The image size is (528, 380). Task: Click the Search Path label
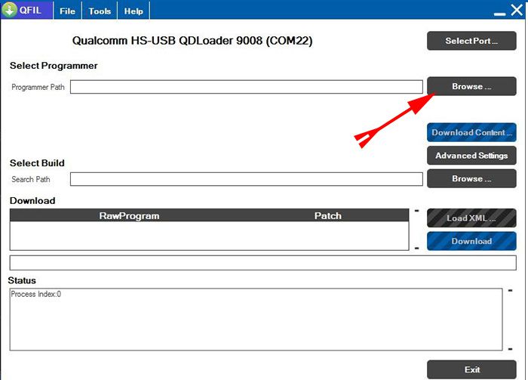click(31, 179)
